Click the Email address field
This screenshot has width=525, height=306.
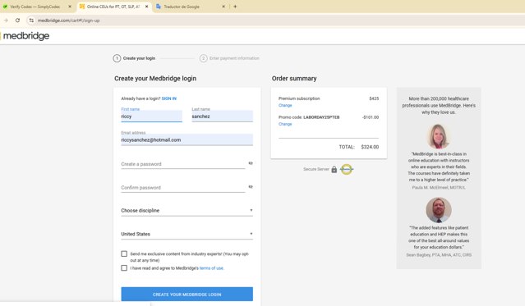point(187,139)
